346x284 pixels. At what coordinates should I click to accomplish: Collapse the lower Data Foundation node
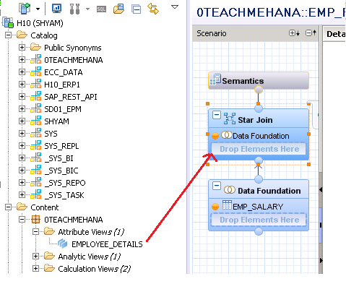tap(216, 186)
